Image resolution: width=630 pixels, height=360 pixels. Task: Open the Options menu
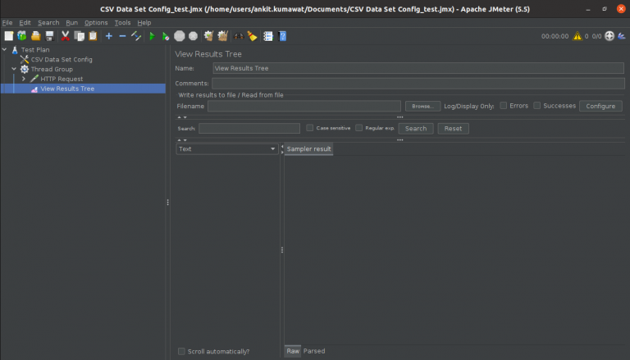tap(96, 22)
